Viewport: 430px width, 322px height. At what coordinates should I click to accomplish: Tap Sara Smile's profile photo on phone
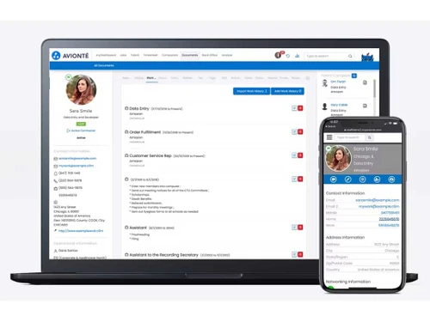coord(338,158)
